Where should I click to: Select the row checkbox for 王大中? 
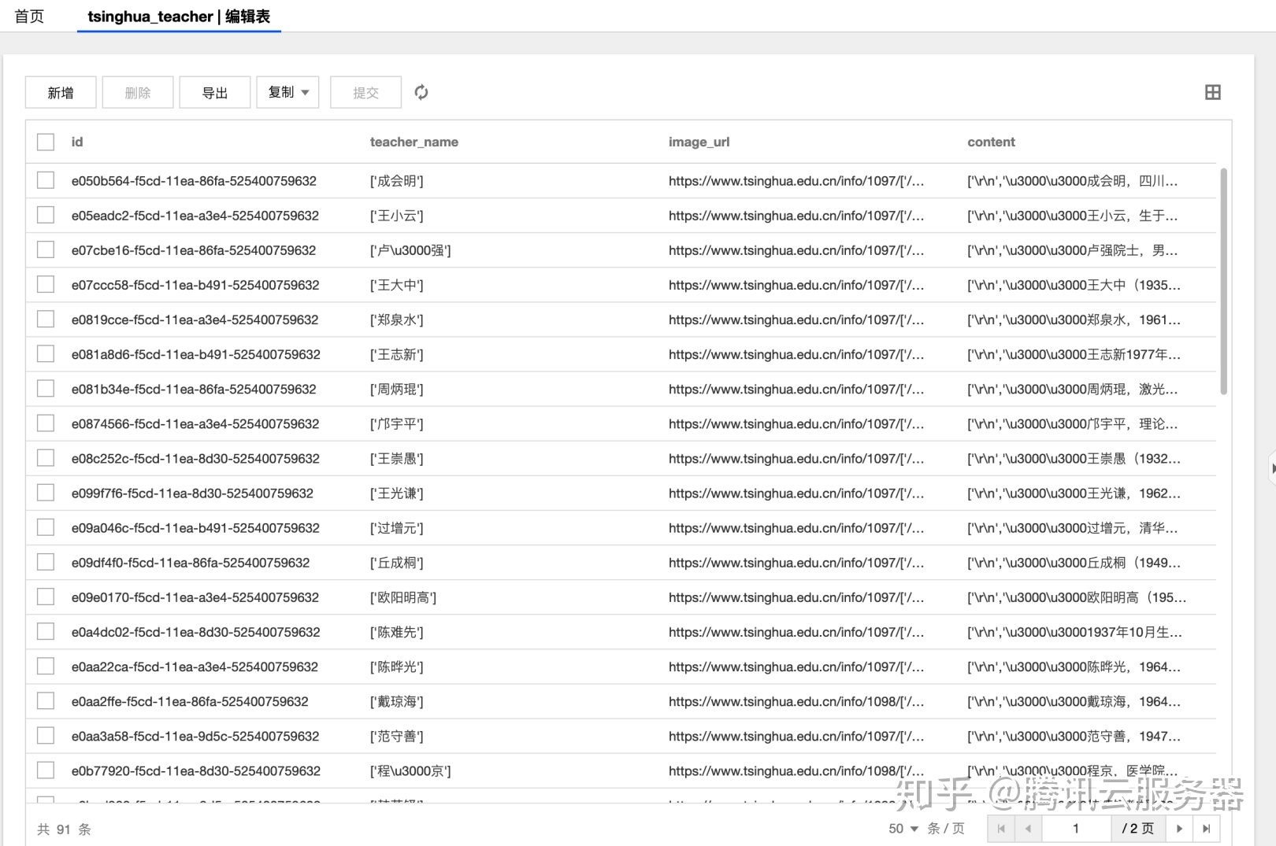pos(46,284)
